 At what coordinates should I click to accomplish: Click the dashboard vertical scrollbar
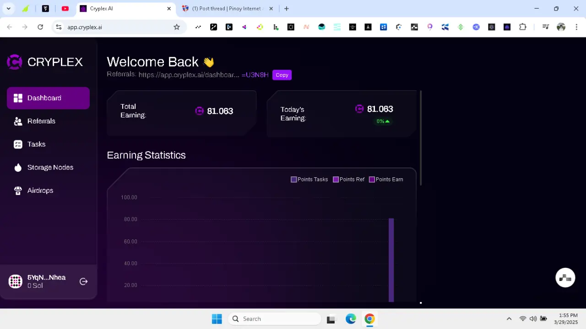(420, 138)
